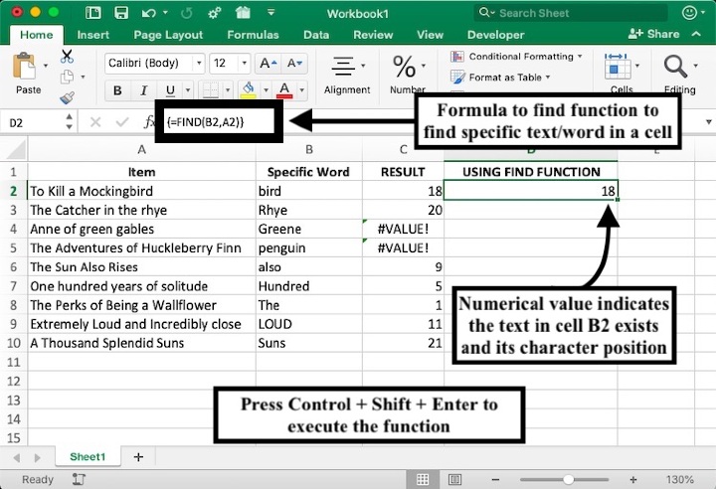This screenshot has height=489, width=716.
Task: Click the Cut scissors icon
Action: [x=68, y=57]
